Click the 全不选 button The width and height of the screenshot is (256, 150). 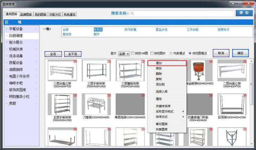[x=73, y=54]
